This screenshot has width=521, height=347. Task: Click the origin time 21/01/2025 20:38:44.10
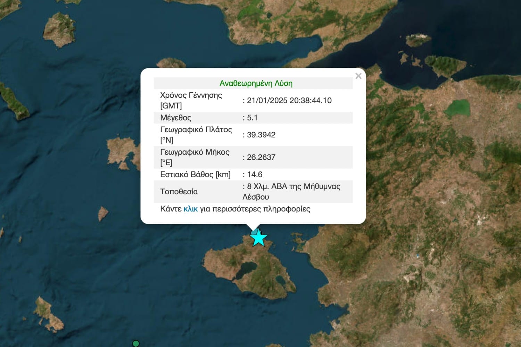[x=289, y=100]
